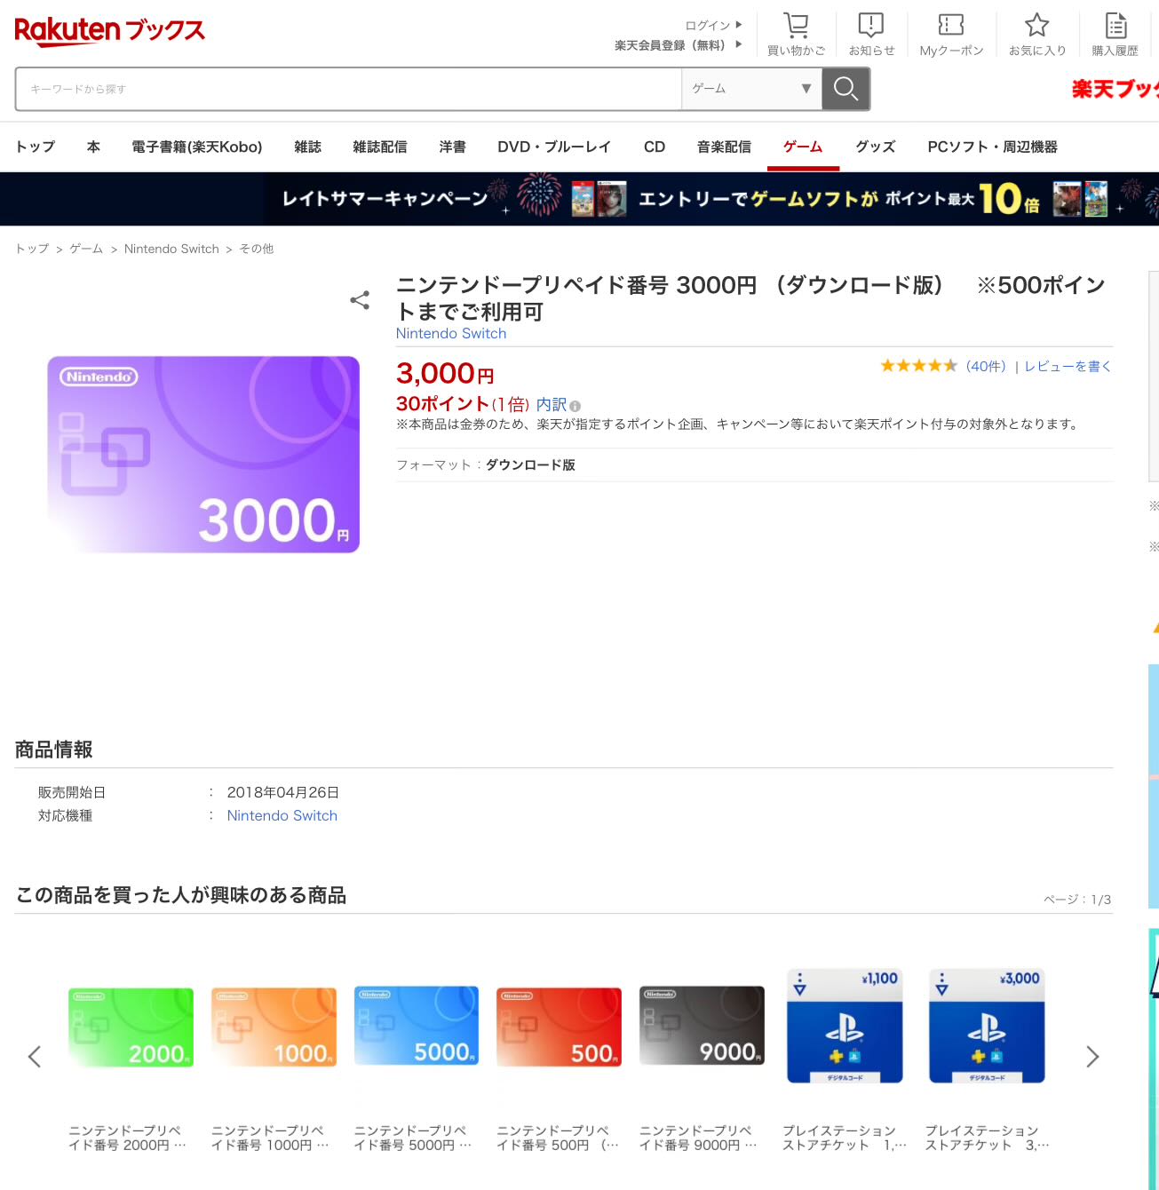Click the 内訳 points breakdown link
Viewport: 1159px width, 1190px height.
pos(552,405)
